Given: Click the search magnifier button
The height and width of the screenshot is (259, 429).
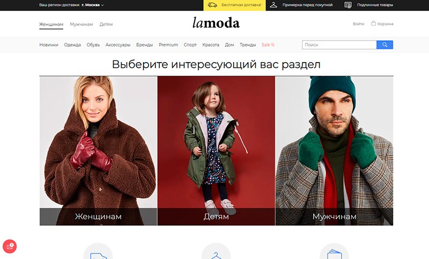Looking at the screenshot, I should (384, 45).
